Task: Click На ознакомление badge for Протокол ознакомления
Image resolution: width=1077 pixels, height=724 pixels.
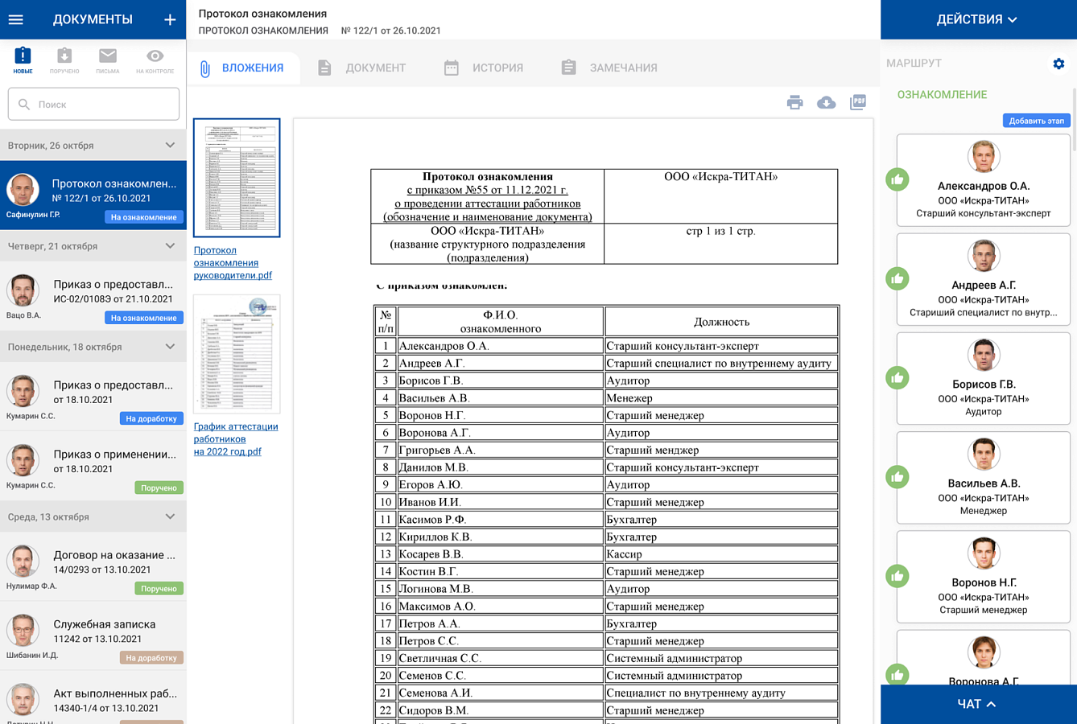Action: 144,217
